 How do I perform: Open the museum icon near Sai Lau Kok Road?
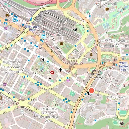click(61, 44)
